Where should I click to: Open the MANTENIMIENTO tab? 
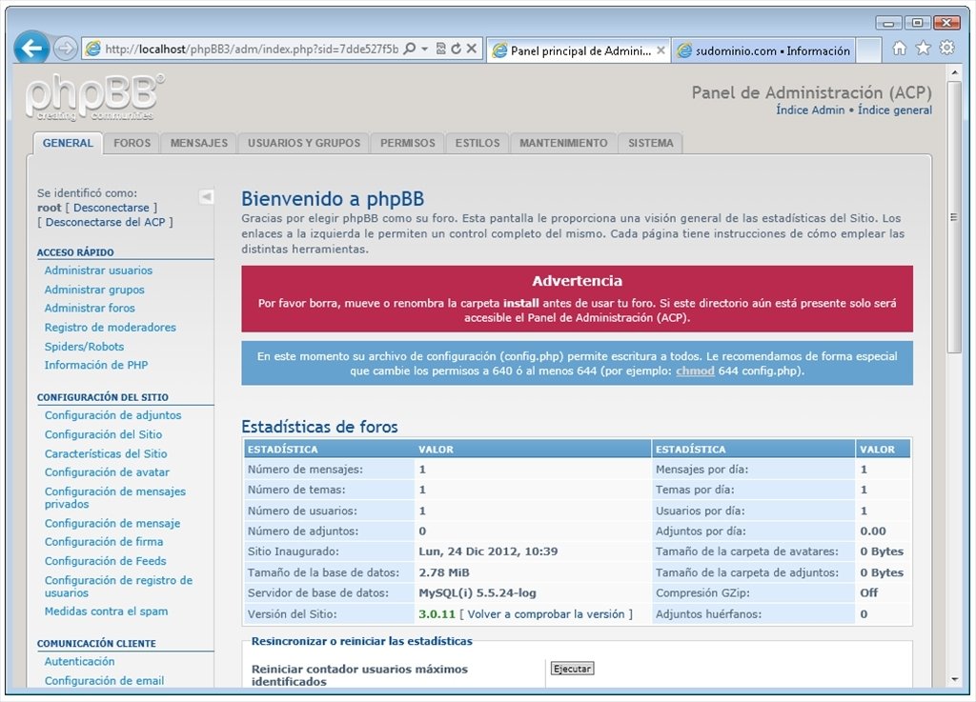[x=563, y=143]
